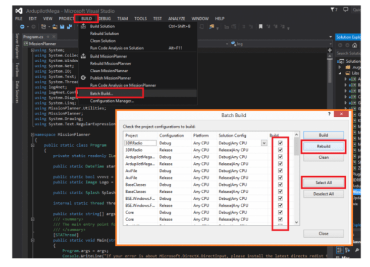The image size is (370, 267).
Task: Open the Data Sources side tab
Action: (17, 92)
